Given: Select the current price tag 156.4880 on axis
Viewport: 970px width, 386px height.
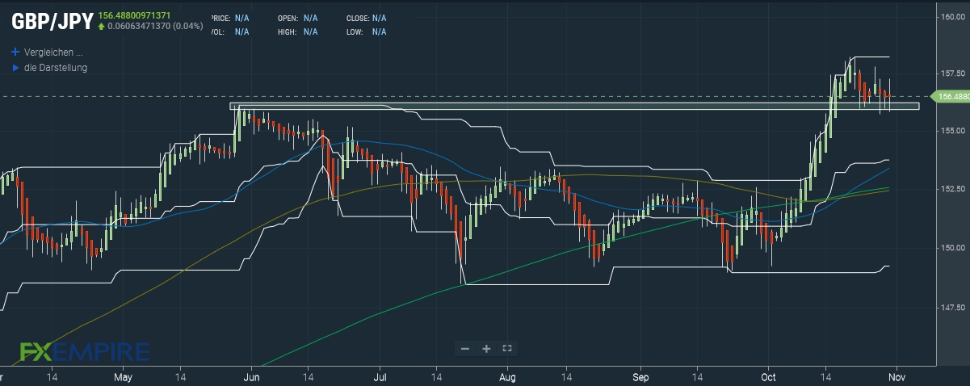Looking at the screenshot, I should pos(951,96).
